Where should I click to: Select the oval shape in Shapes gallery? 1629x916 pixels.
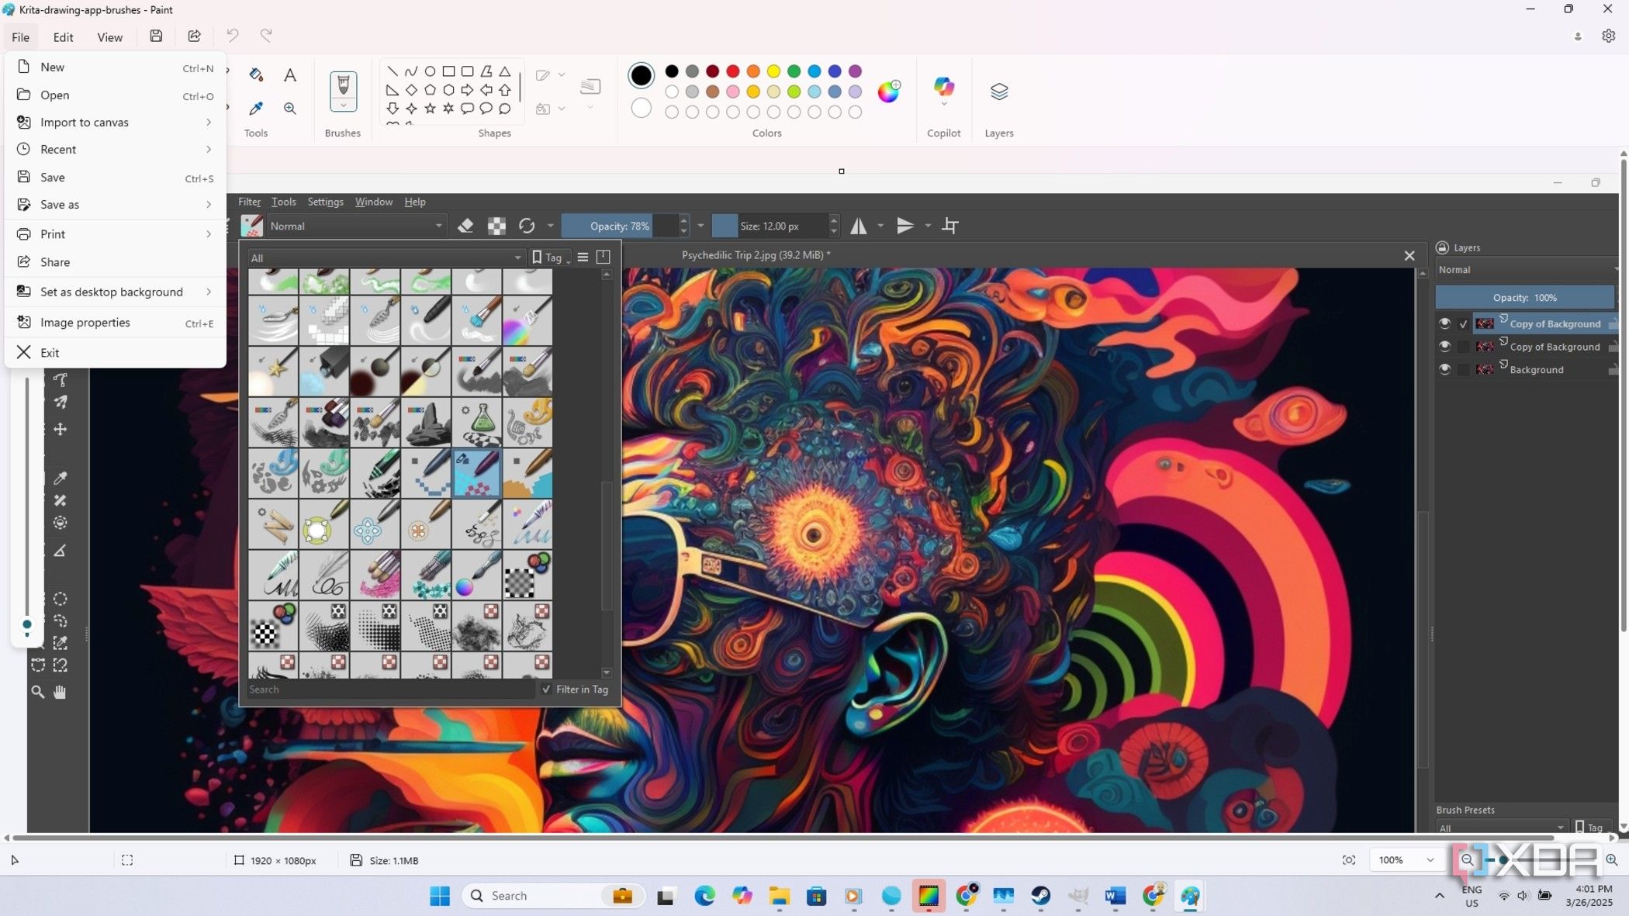430,71
